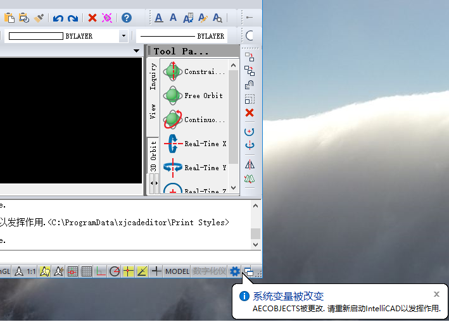Screen dimensions: 449x322
Task: Click the Print Styles path text in command window
Action: coord(139,223)
